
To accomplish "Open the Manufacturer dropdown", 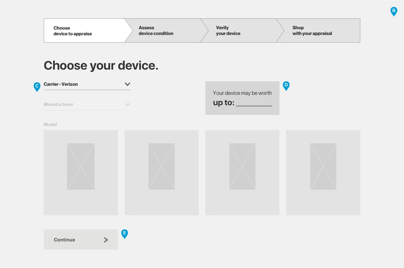I will click(x=87, y=105).
